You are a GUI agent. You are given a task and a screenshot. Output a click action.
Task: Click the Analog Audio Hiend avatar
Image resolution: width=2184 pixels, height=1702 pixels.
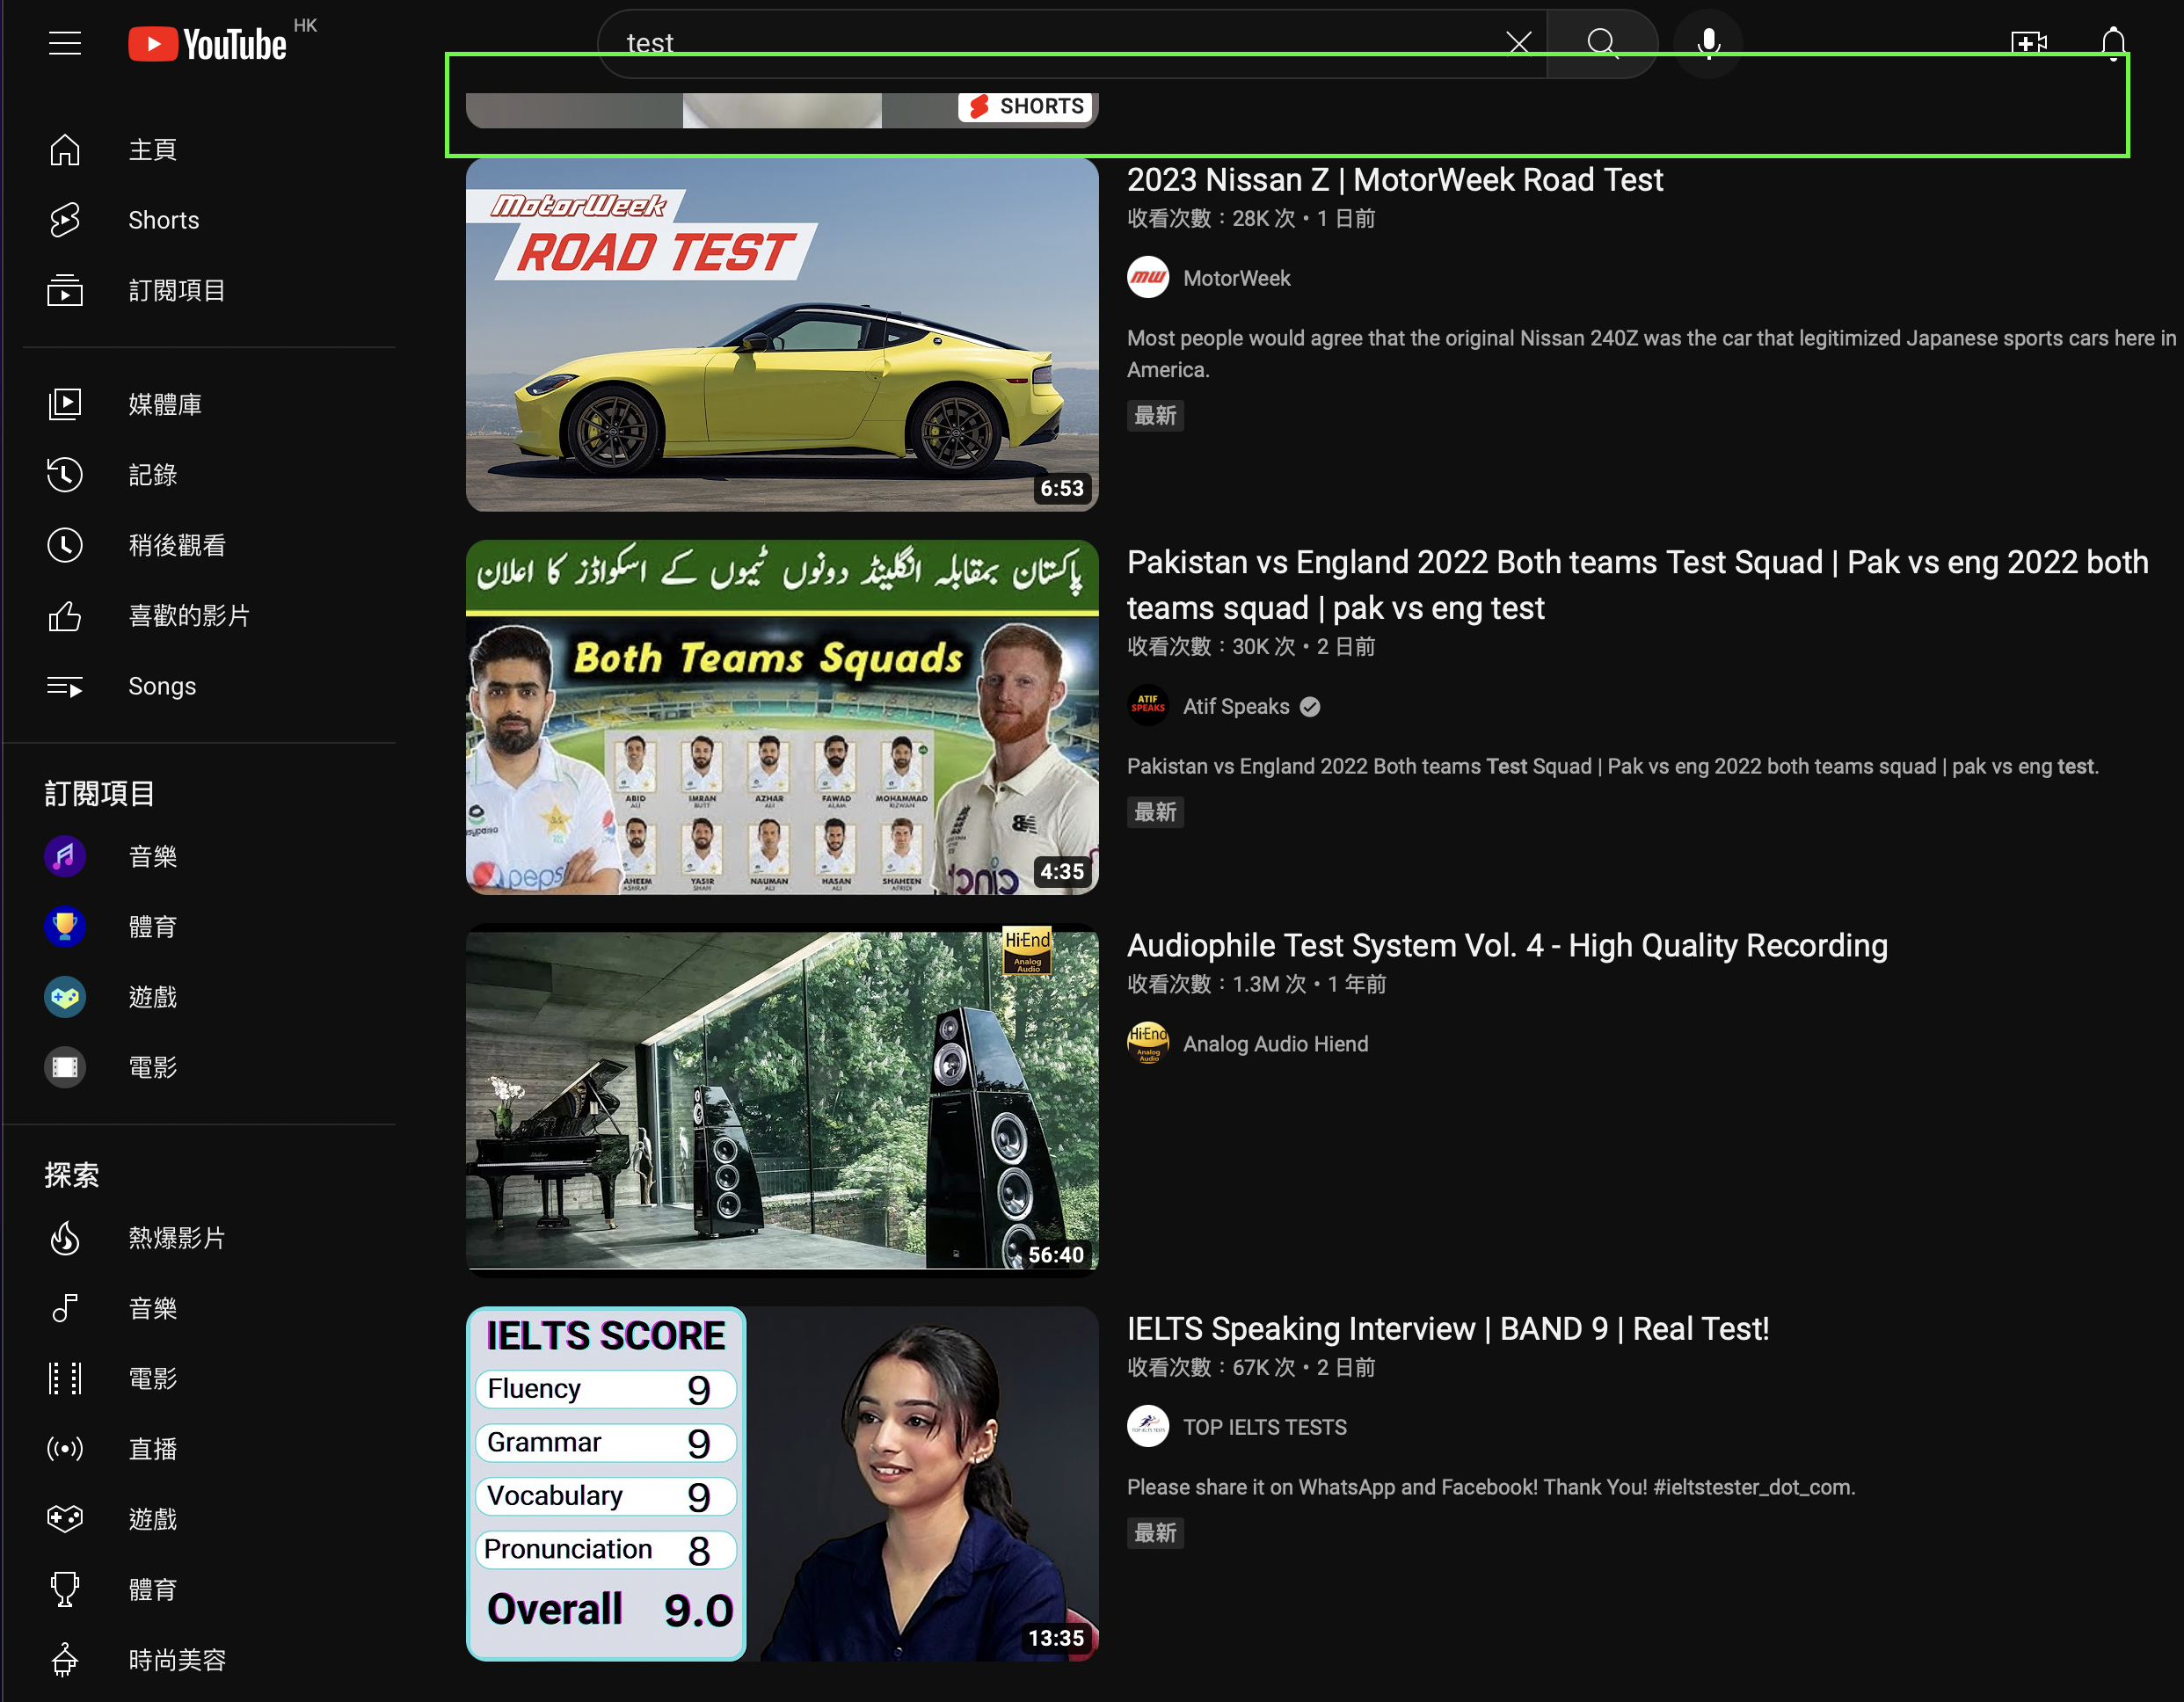(1148, 1043)
